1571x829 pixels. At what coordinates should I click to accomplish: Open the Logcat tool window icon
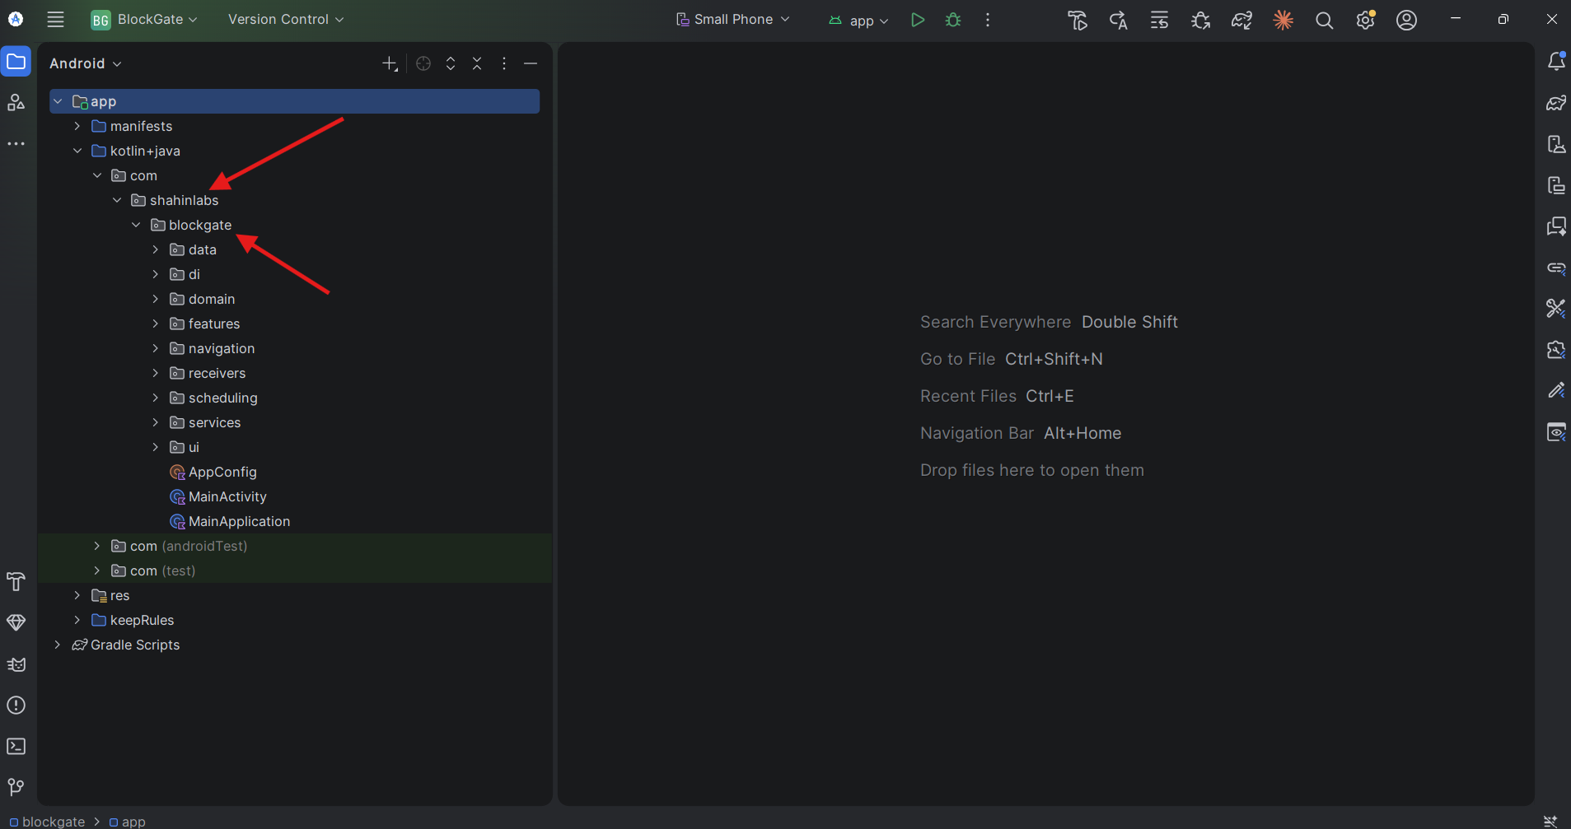click(x=16, y=664)
